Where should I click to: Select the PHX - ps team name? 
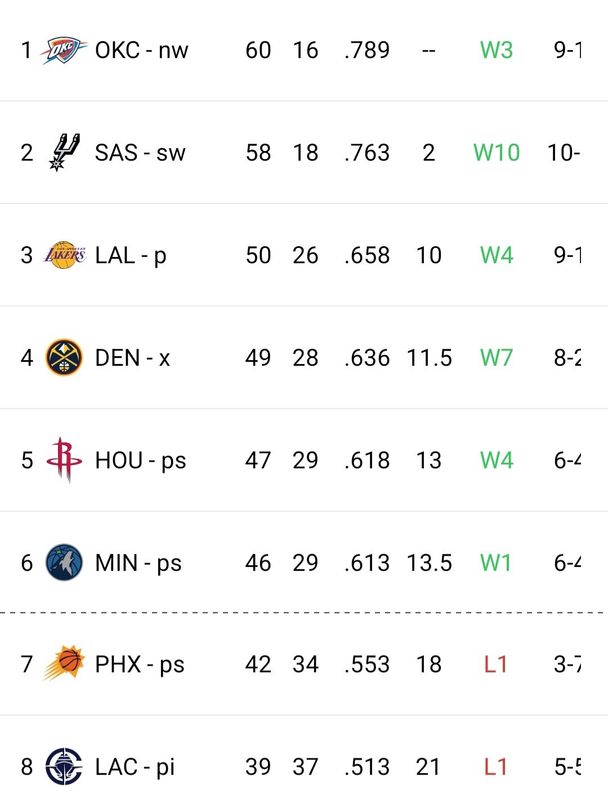139,665
